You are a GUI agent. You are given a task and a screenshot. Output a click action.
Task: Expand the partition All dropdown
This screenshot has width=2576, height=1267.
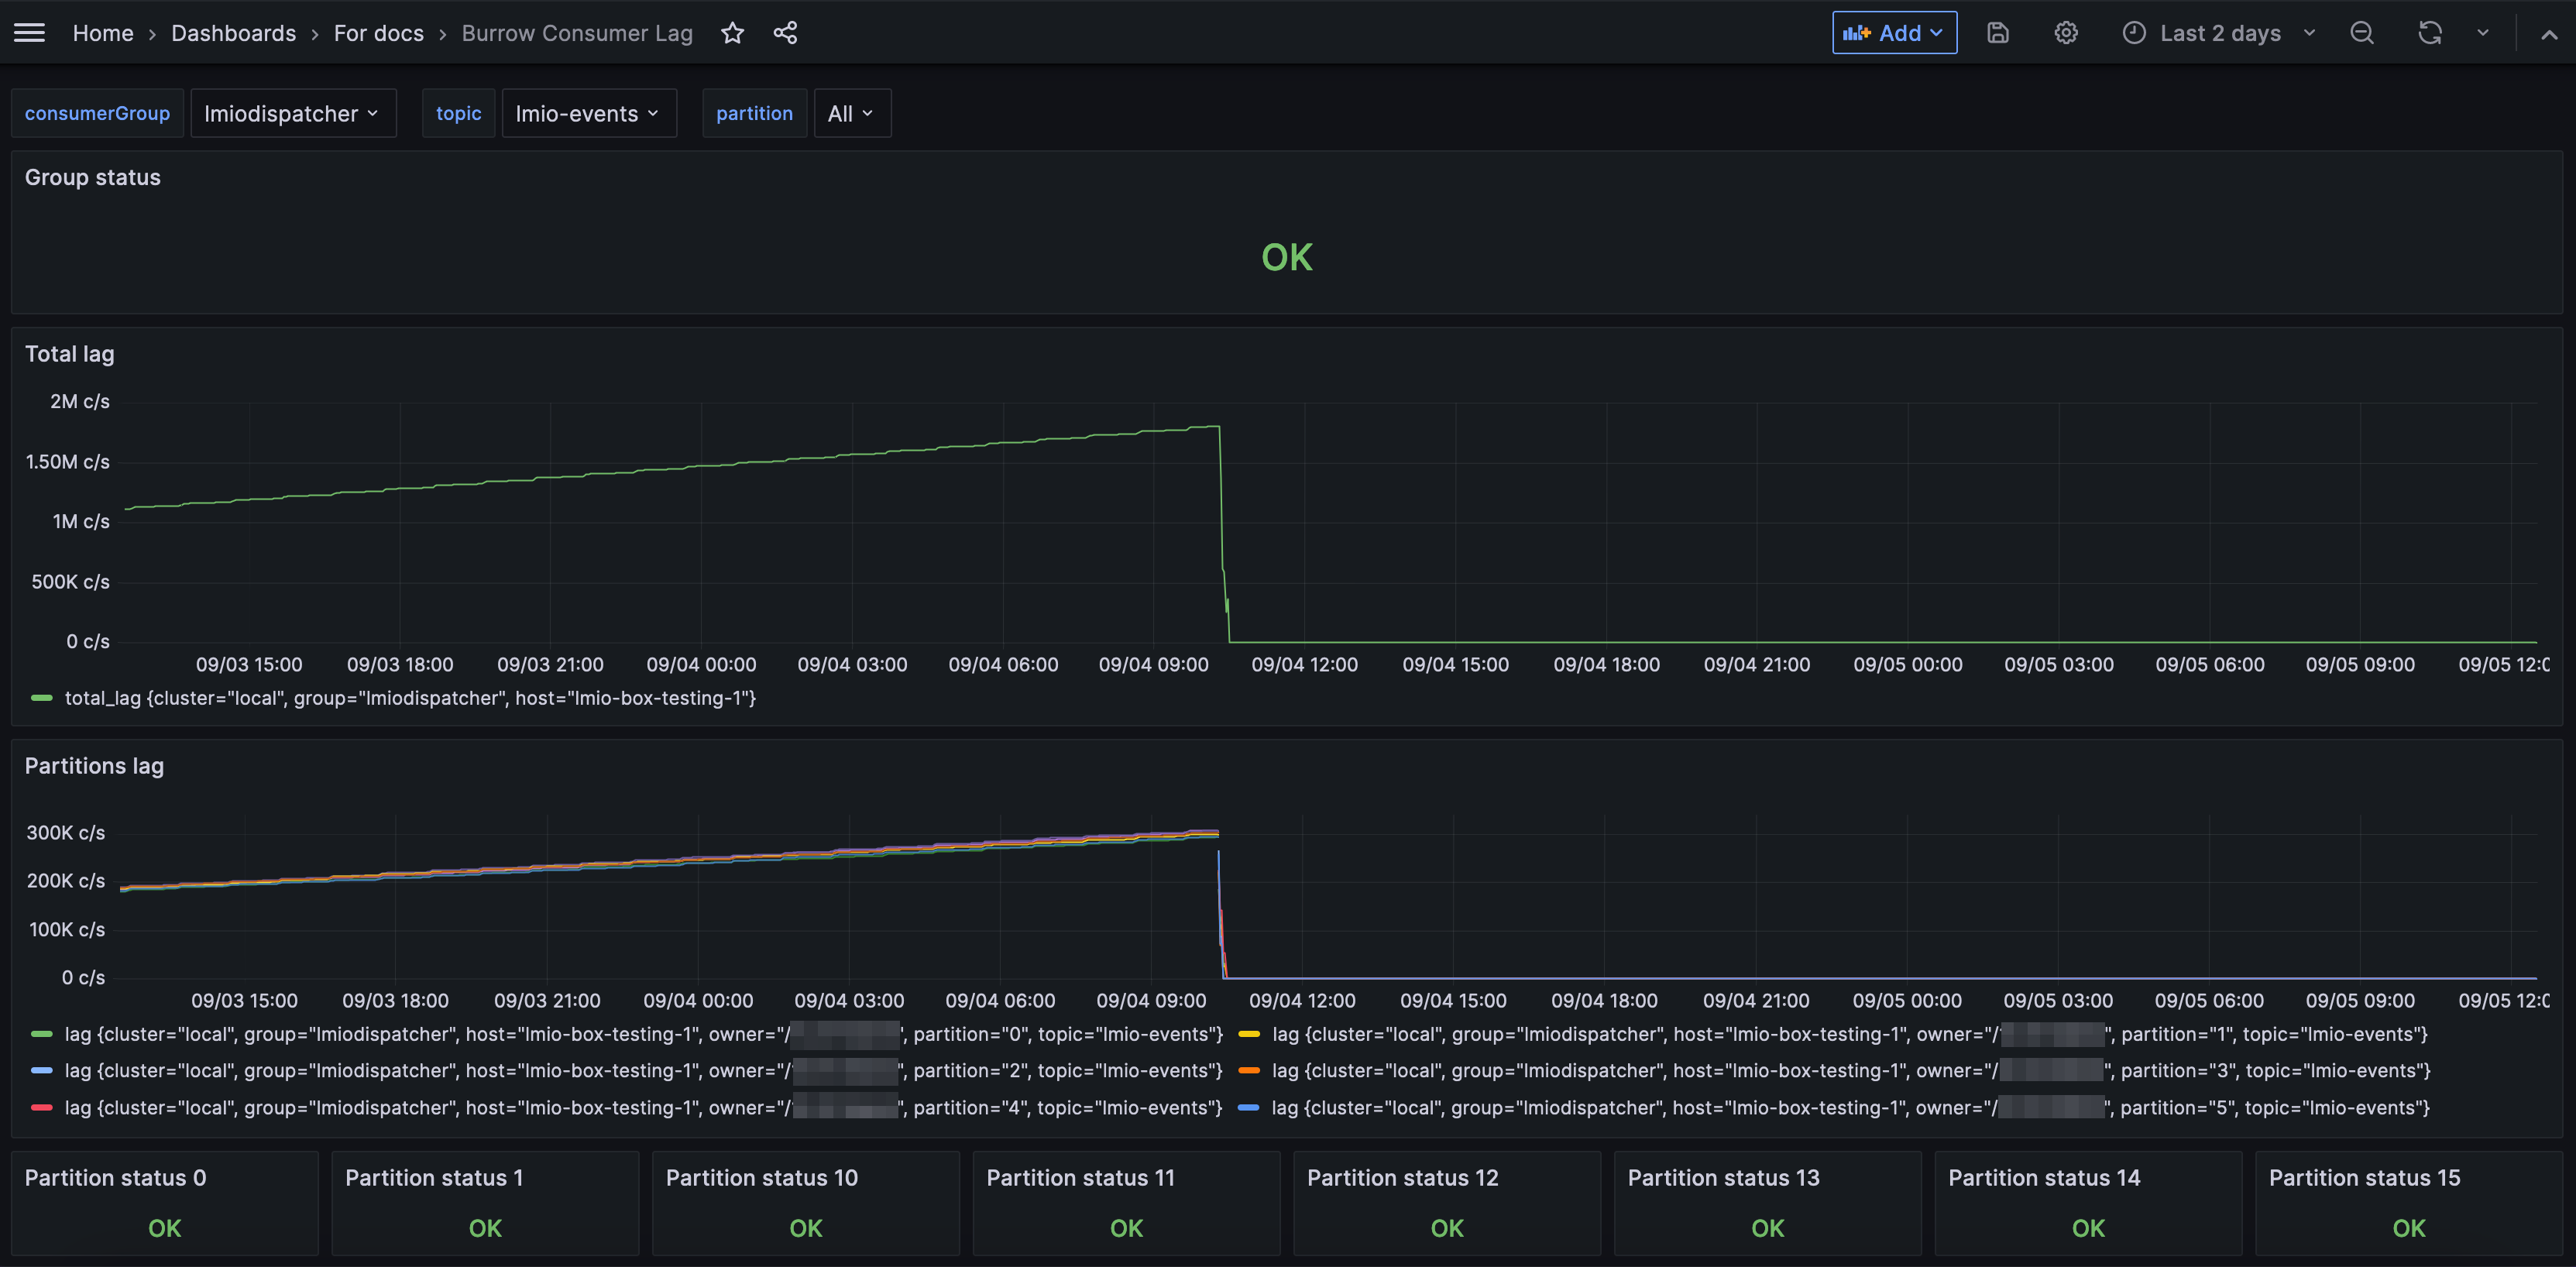coord(851,113)
